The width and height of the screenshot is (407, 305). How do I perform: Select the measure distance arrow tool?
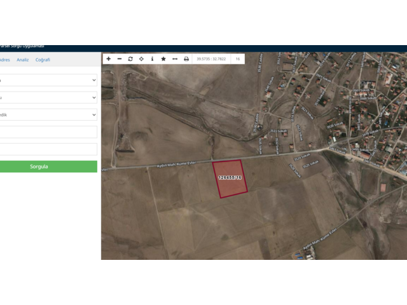pyautogui.click(x=175, y=58)
